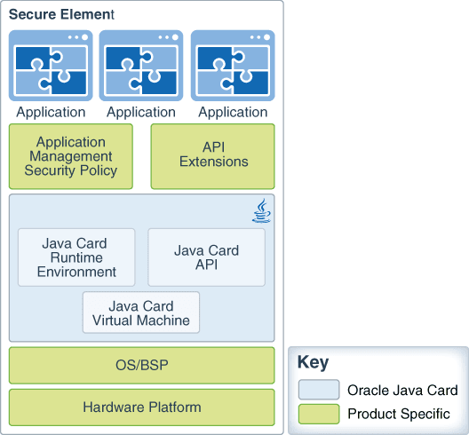Screen dimensions: 469x435
Task: Select the API Extensions box
Action: (x=212, y=156)
